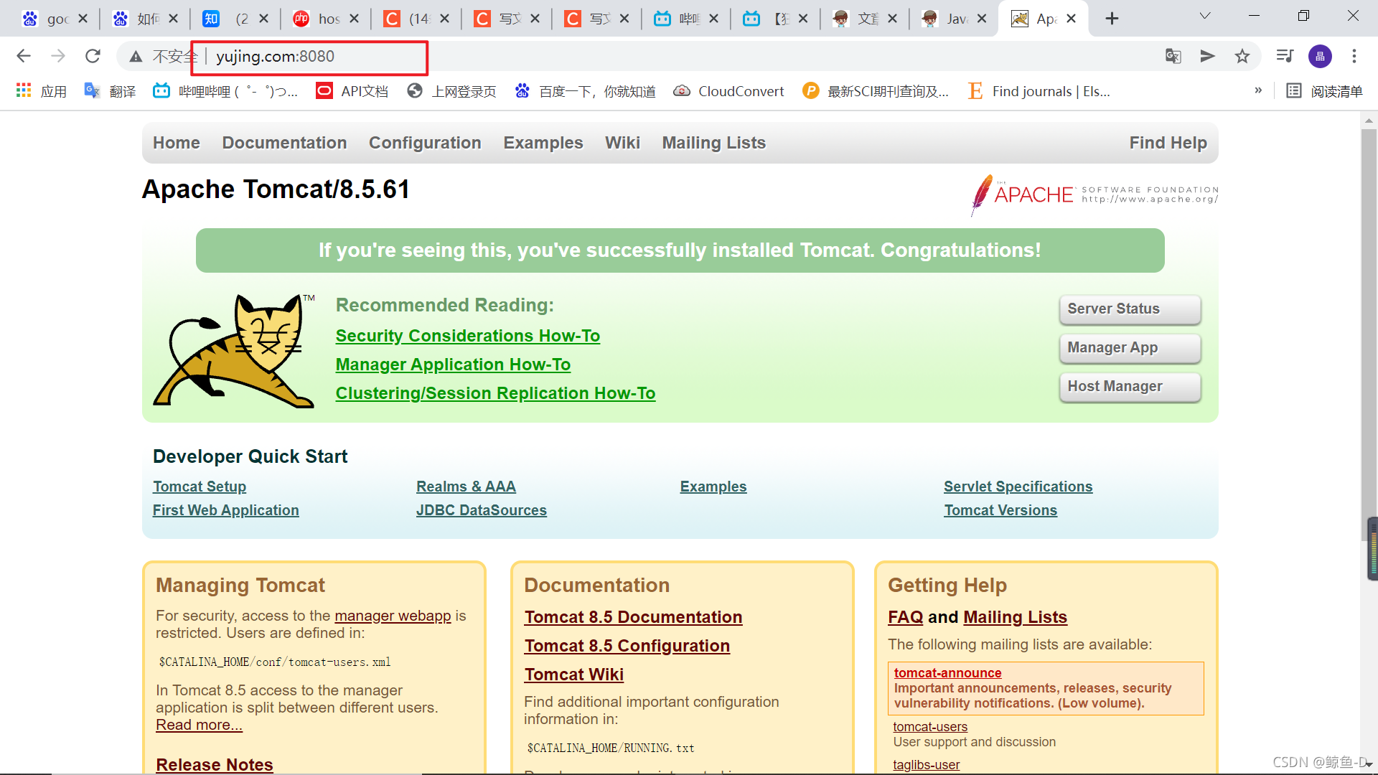Screen dimensions: 1378x775
Task: Open the tomcat-announce mailing list link
Action: 947,672
